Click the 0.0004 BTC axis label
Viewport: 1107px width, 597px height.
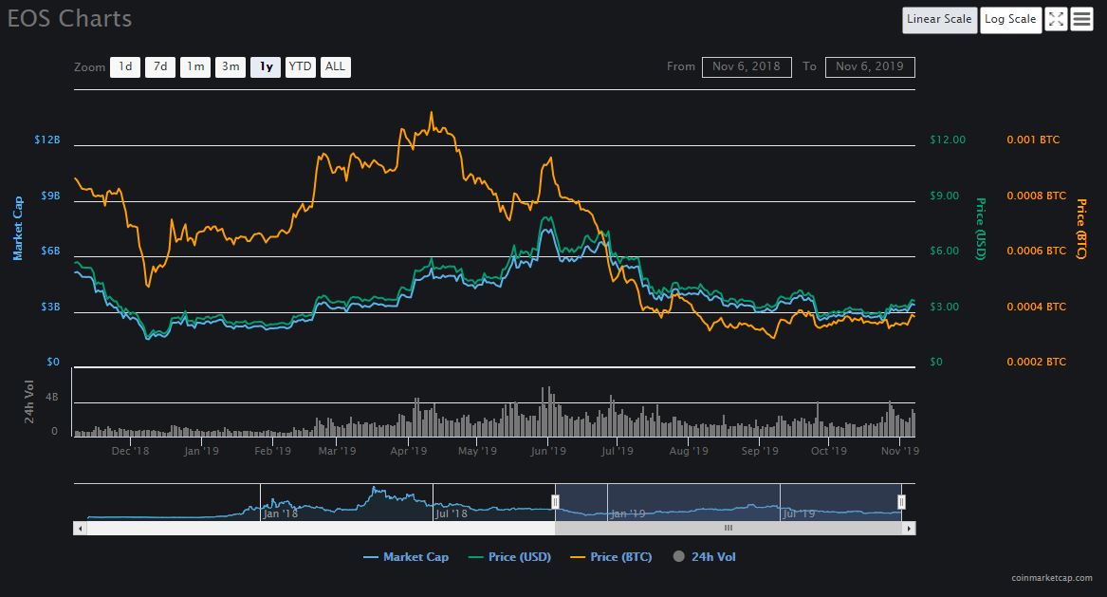1037,307
